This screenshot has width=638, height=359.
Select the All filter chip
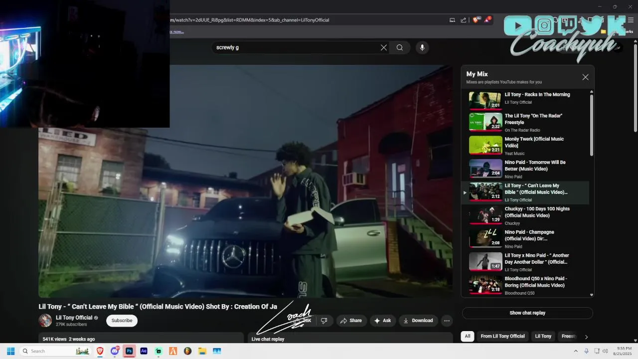pyautogui.click(x=468, y=336)
